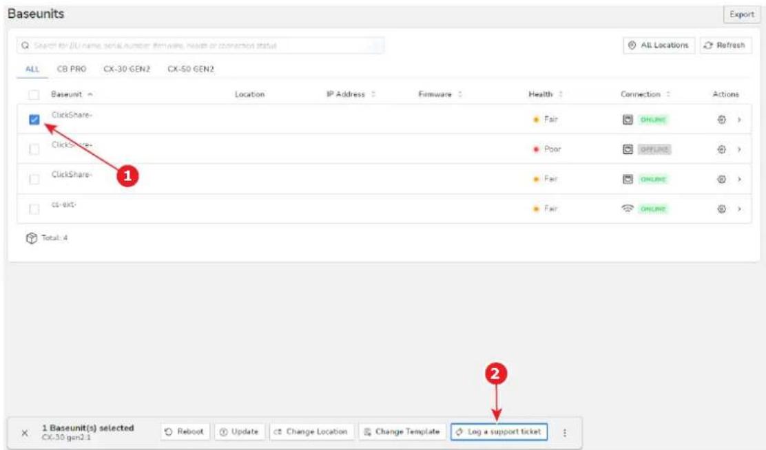The height and width of the screenshot is (450, 766).
Task: Click the Reboot button
Action: 185,432
